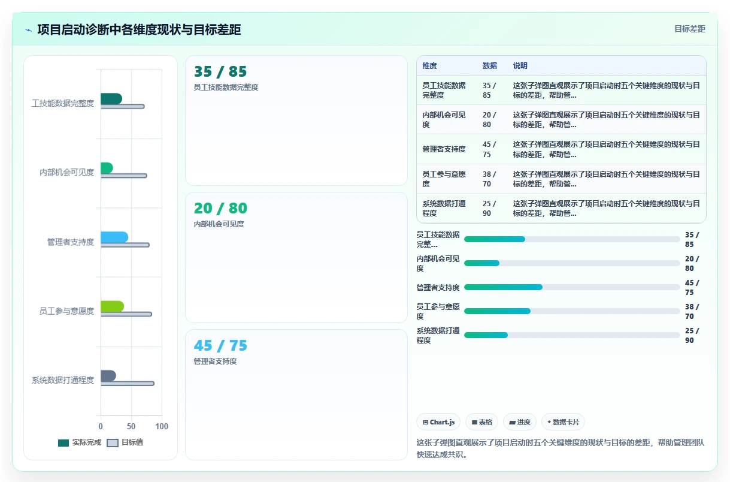The width and height of the screenshot is (730, 482).
Task: Click the 数据 column header in the table
Action: click(x=490, y=66)
